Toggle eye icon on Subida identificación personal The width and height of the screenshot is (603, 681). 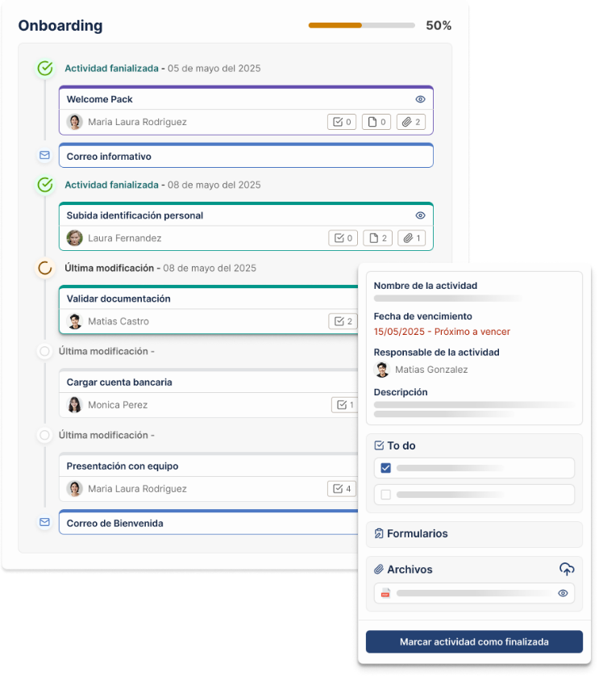(420, 215)
